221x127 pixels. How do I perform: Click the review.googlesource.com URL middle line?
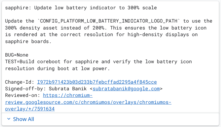click(88, 102)
